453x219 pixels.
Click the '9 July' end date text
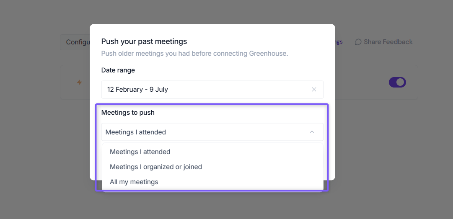158,90
